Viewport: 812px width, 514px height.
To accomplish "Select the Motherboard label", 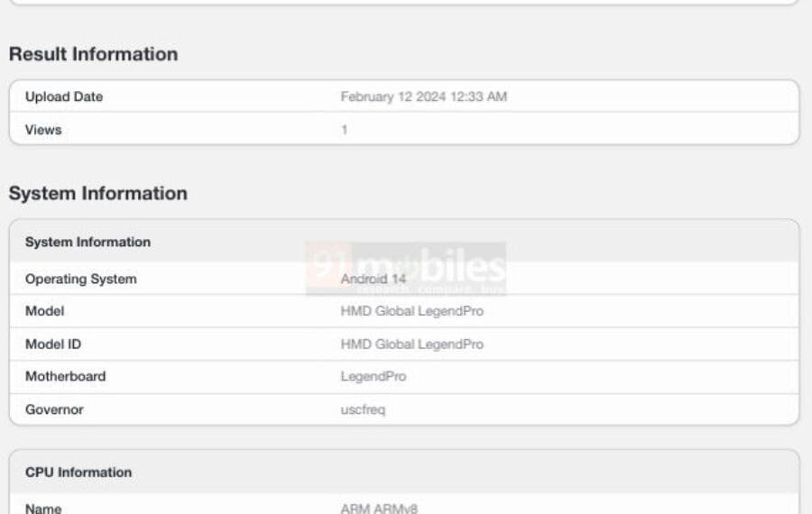I will [65, 376].
